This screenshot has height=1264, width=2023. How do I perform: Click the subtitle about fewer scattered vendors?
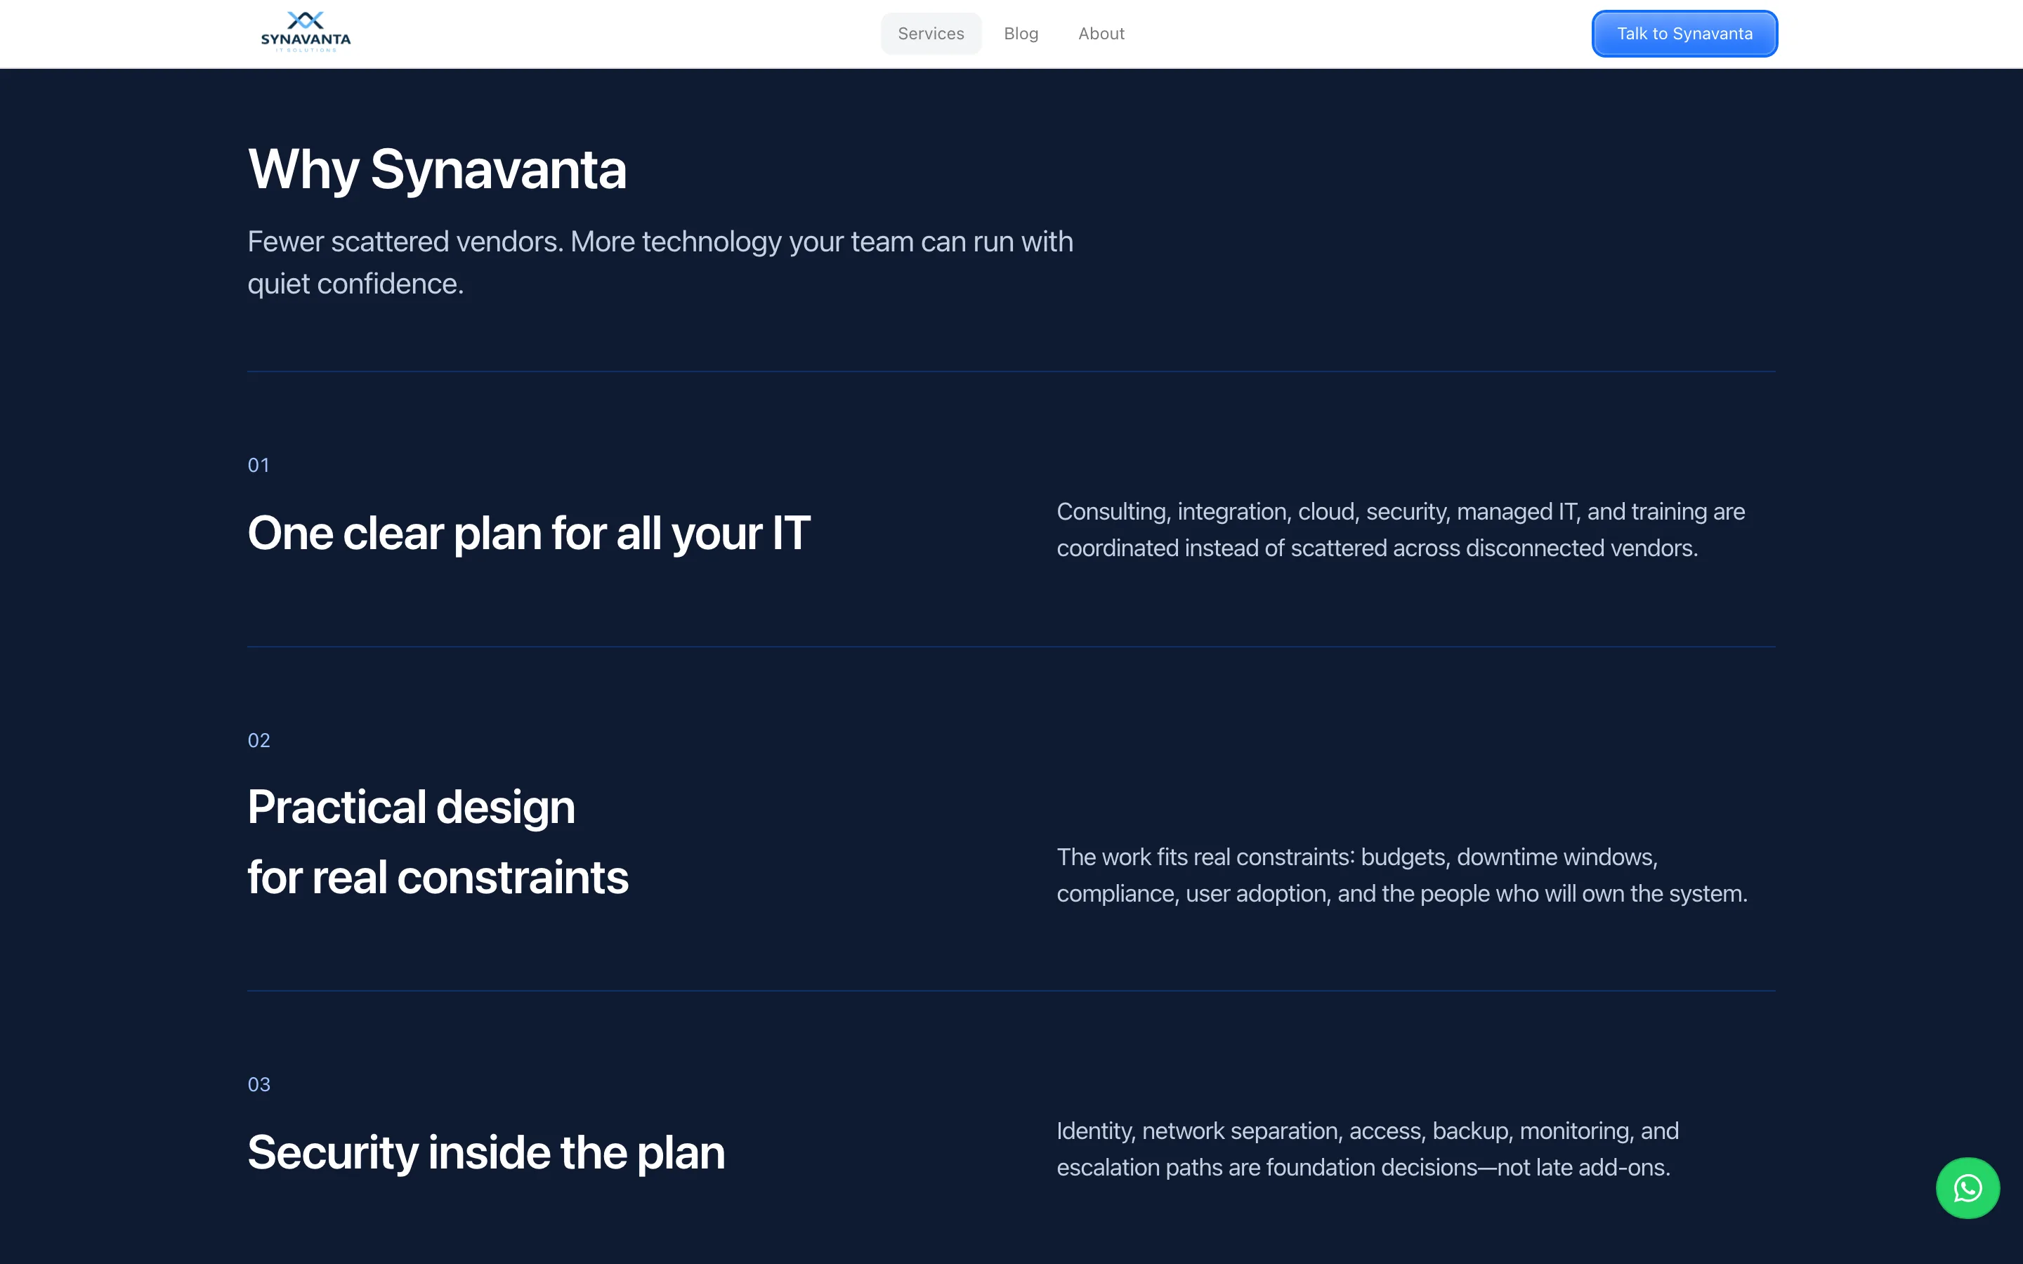point(660,263)
